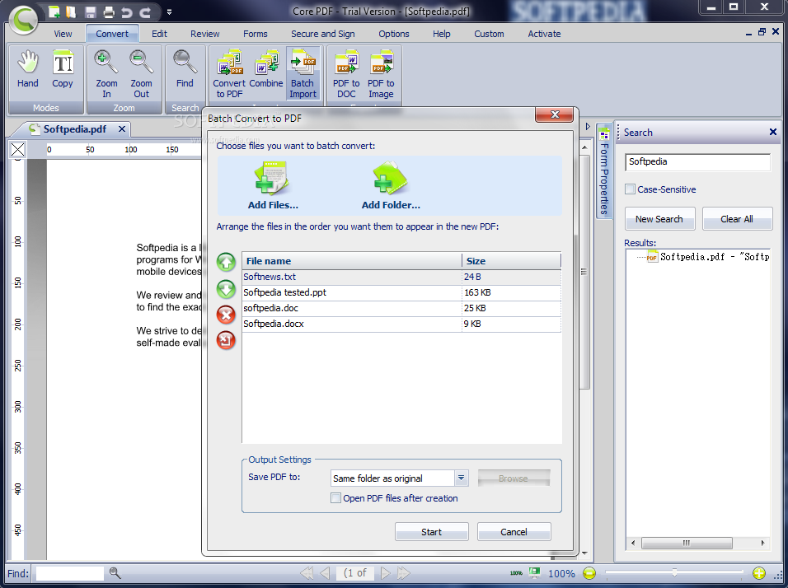Click PDF to Image ribbon button

click(381, 74)
